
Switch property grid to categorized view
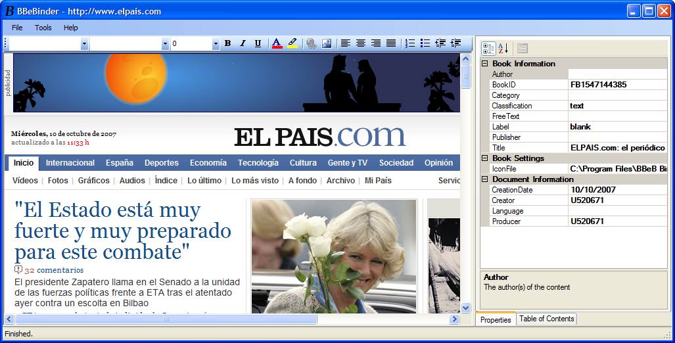(x=488, y=48)
